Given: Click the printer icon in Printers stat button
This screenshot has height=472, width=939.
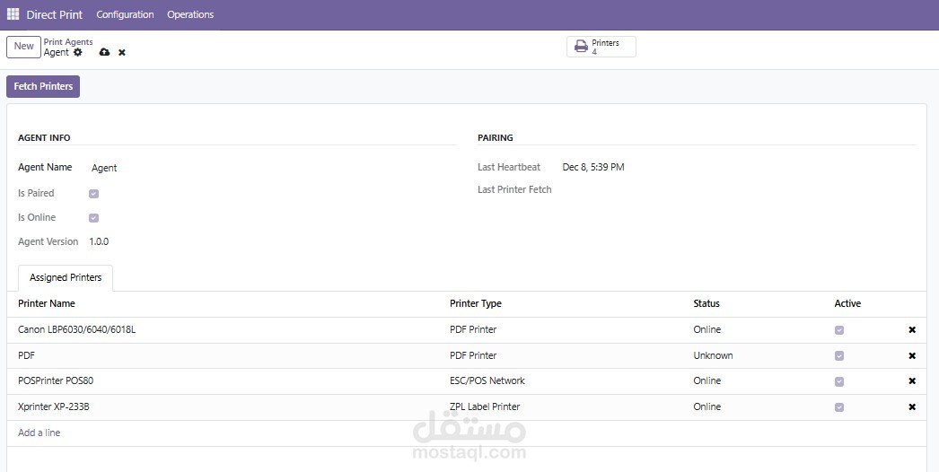Looking at the screenshot, I should (581, 46).
